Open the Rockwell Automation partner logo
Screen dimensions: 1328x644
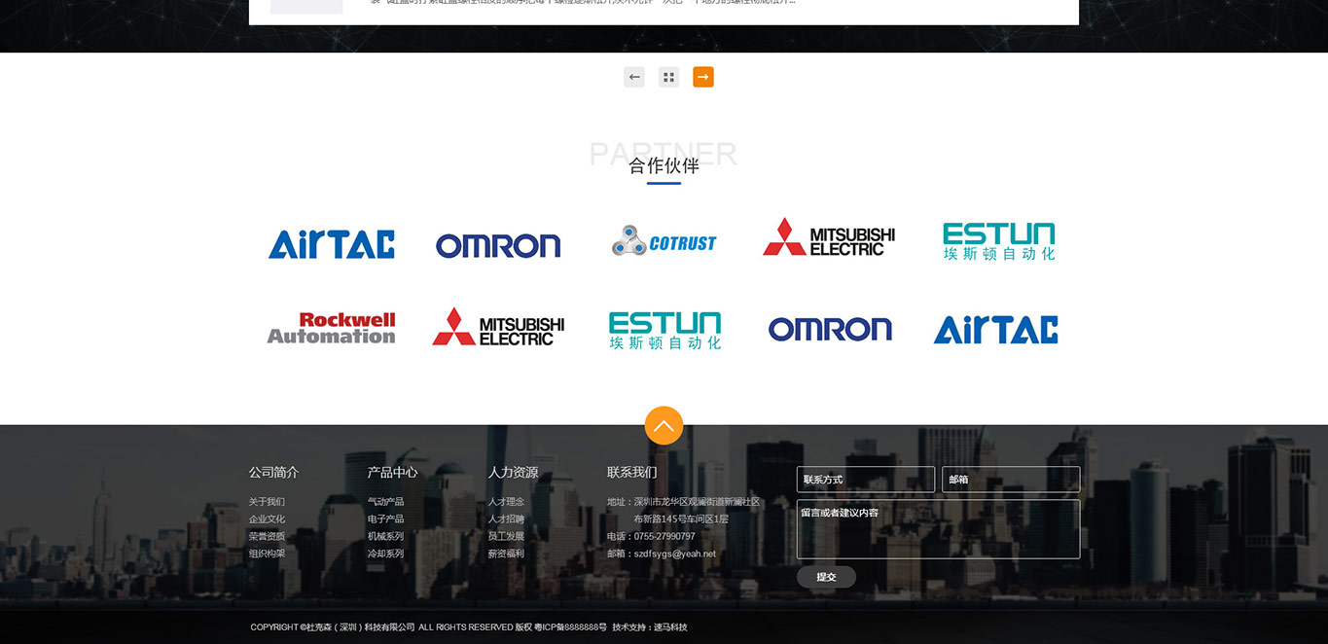[332, 328]
